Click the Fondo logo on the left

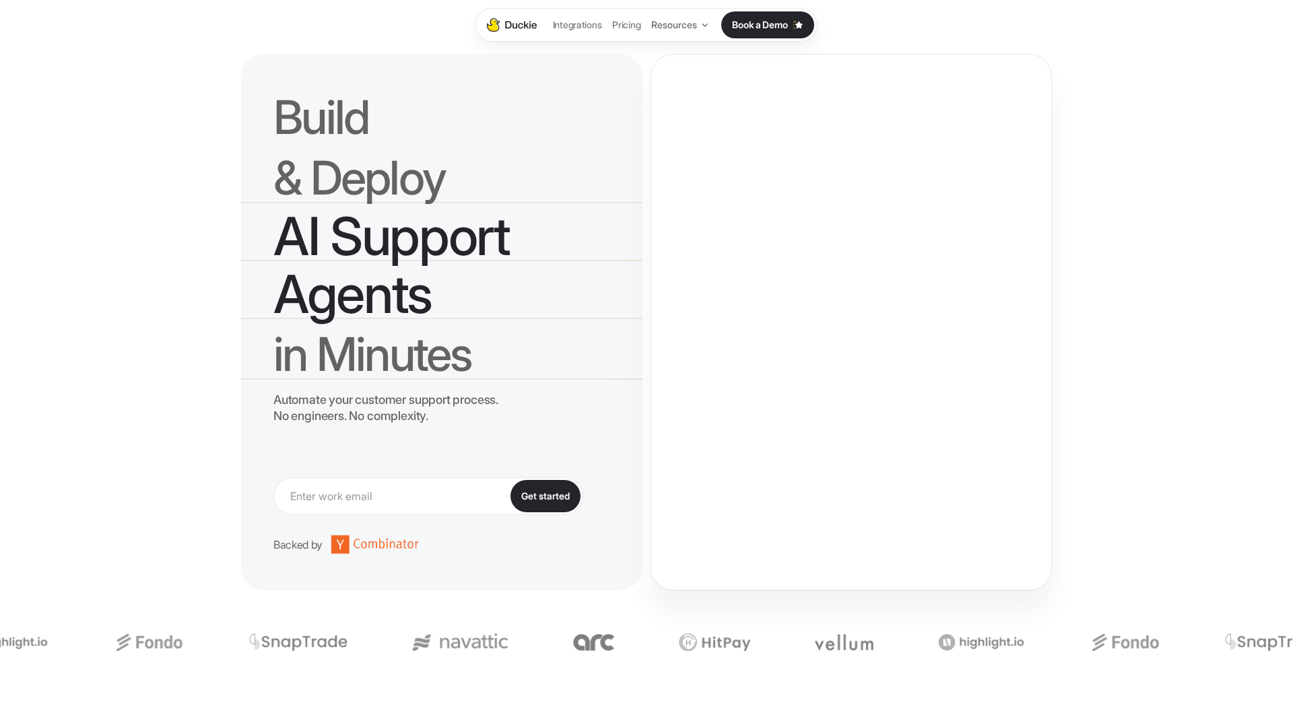pos(150,642)
